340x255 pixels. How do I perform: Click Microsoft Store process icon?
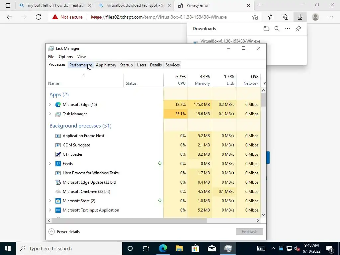point(58,201)
